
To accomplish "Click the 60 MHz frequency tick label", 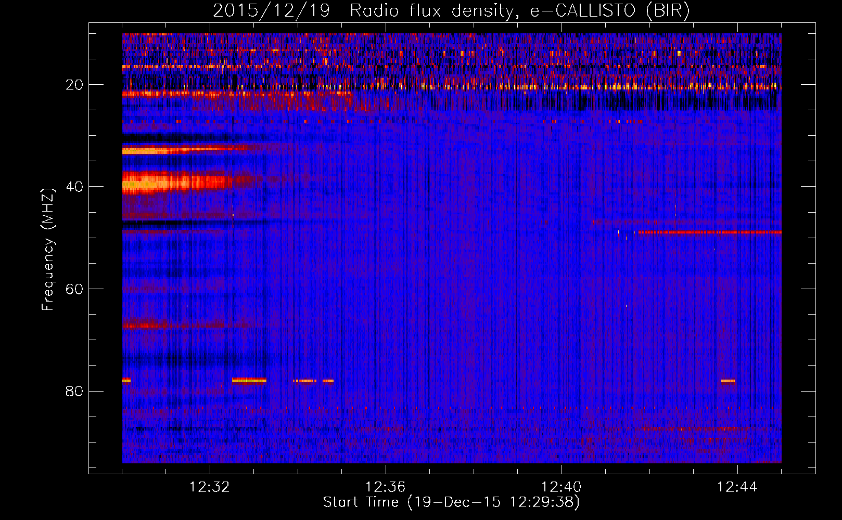I will click(x=74, y=289).
